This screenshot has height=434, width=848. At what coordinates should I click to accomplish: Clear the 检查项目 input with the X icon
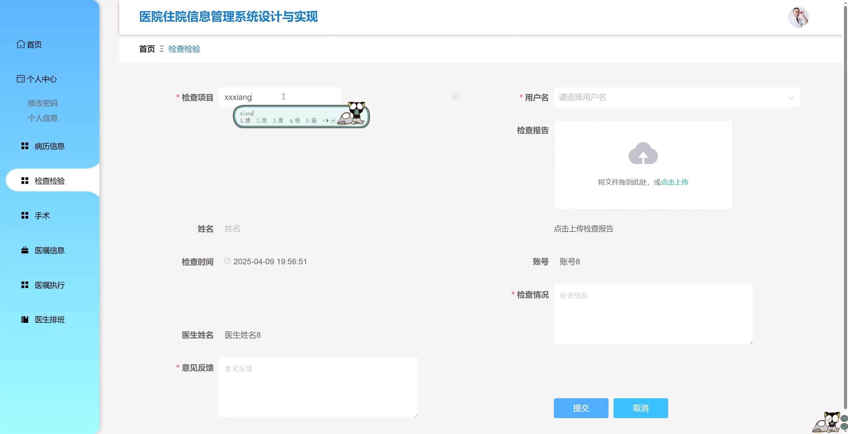point(455,96)
